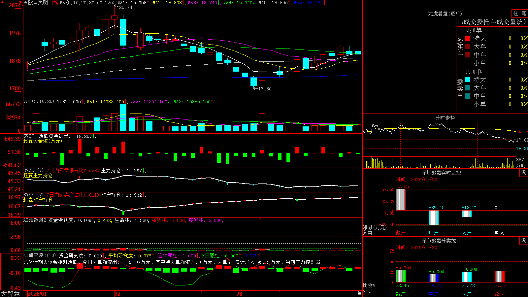Click the 大户 -18.21 bar in 实时监控
This screenshot has width=528, height=297.
pos(467,214)
